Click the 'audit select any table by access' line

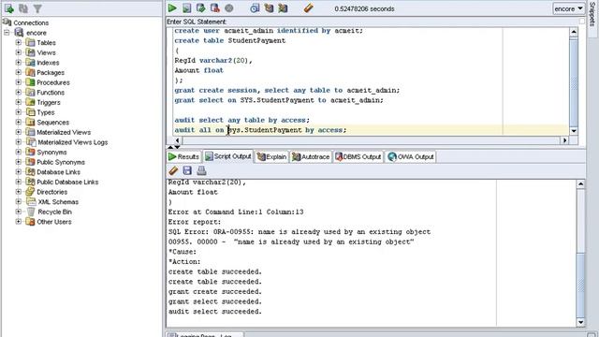(x=241, y=120)
